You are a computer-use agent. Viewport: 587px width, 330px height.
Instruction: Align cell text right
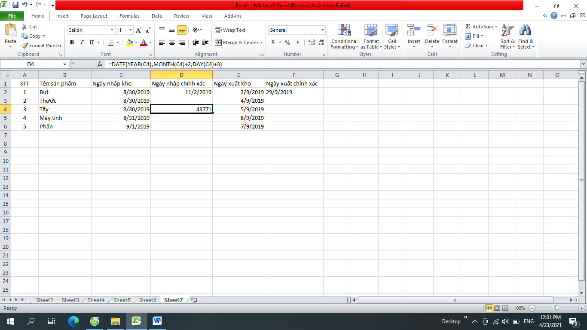pyautogui.click(x=182, y=43)
